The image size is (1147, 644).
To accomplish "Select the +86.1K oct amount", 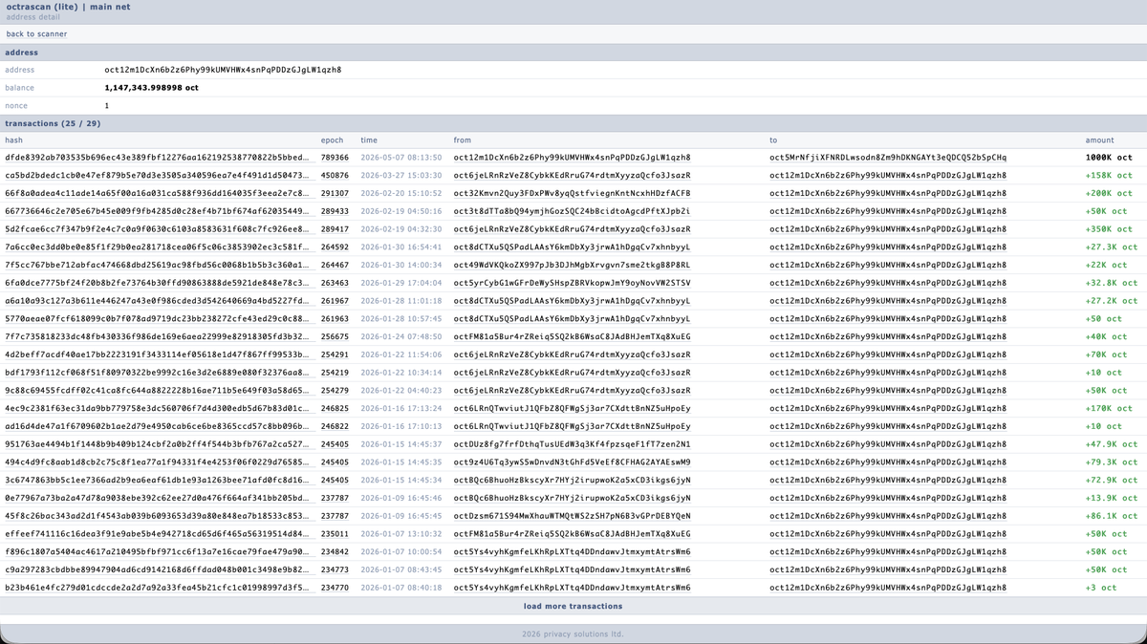I will coord(1109,516).
